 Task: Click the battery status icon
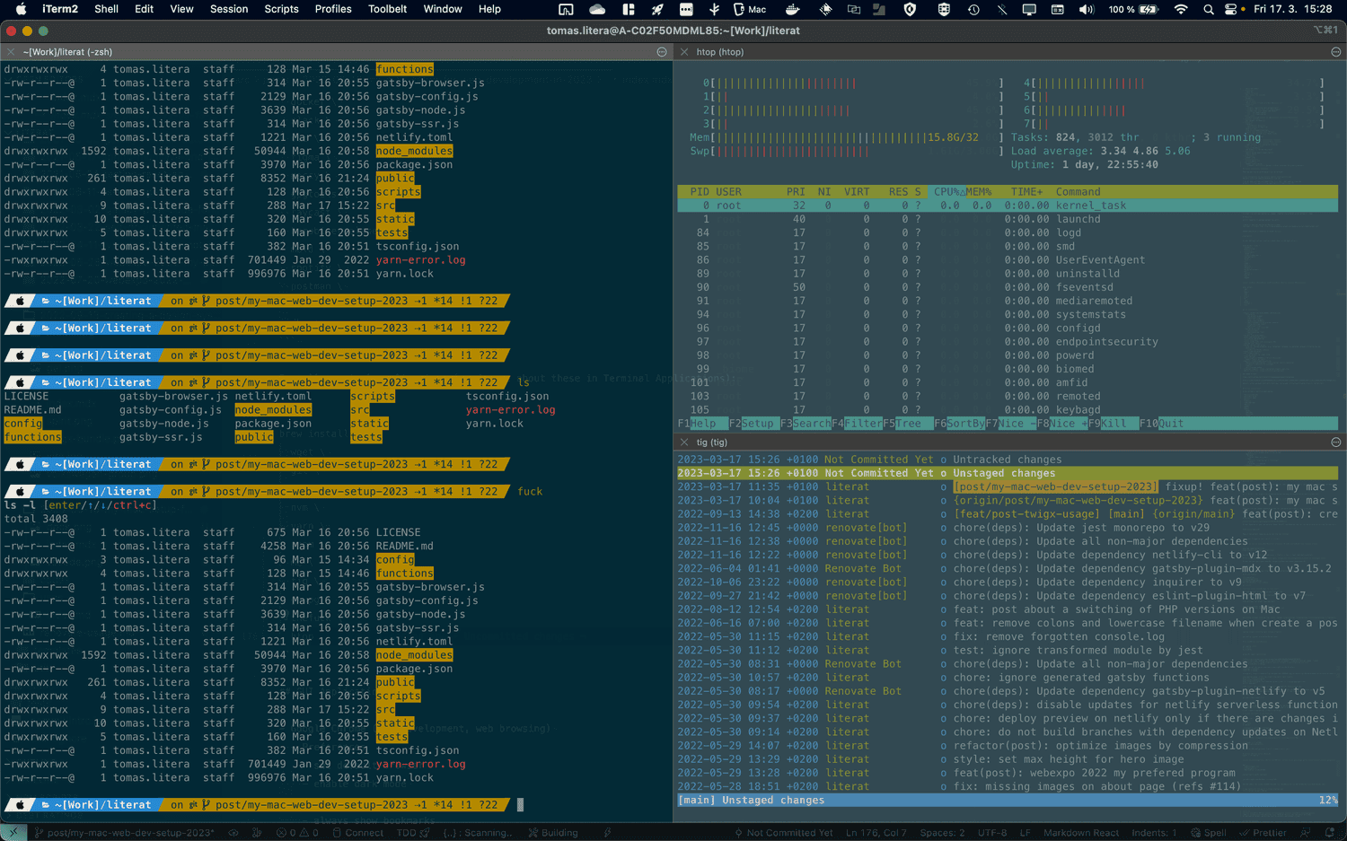1148,9
